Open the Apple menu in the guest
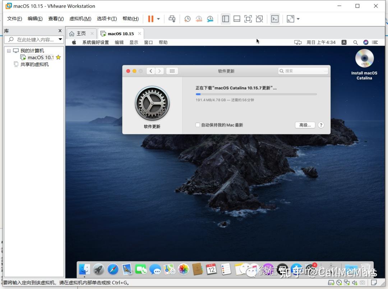The height and width of the screenshot is (289, 388). (x=74, y=42)
